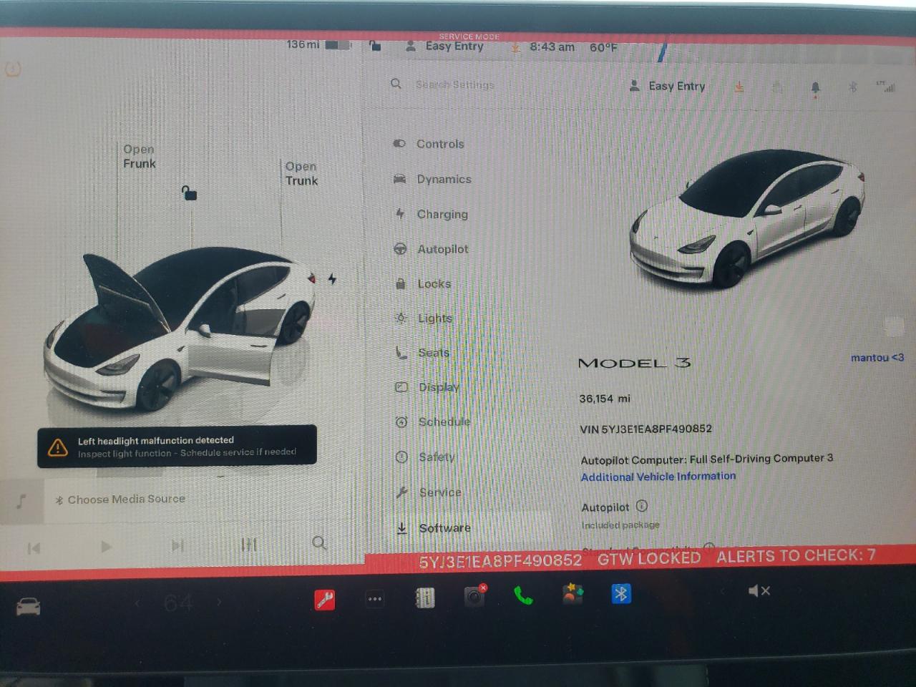The width and height of the screenshot is (916, 687).
Task: Tap the LTE signal strength icon
Action: click(886, 87)
